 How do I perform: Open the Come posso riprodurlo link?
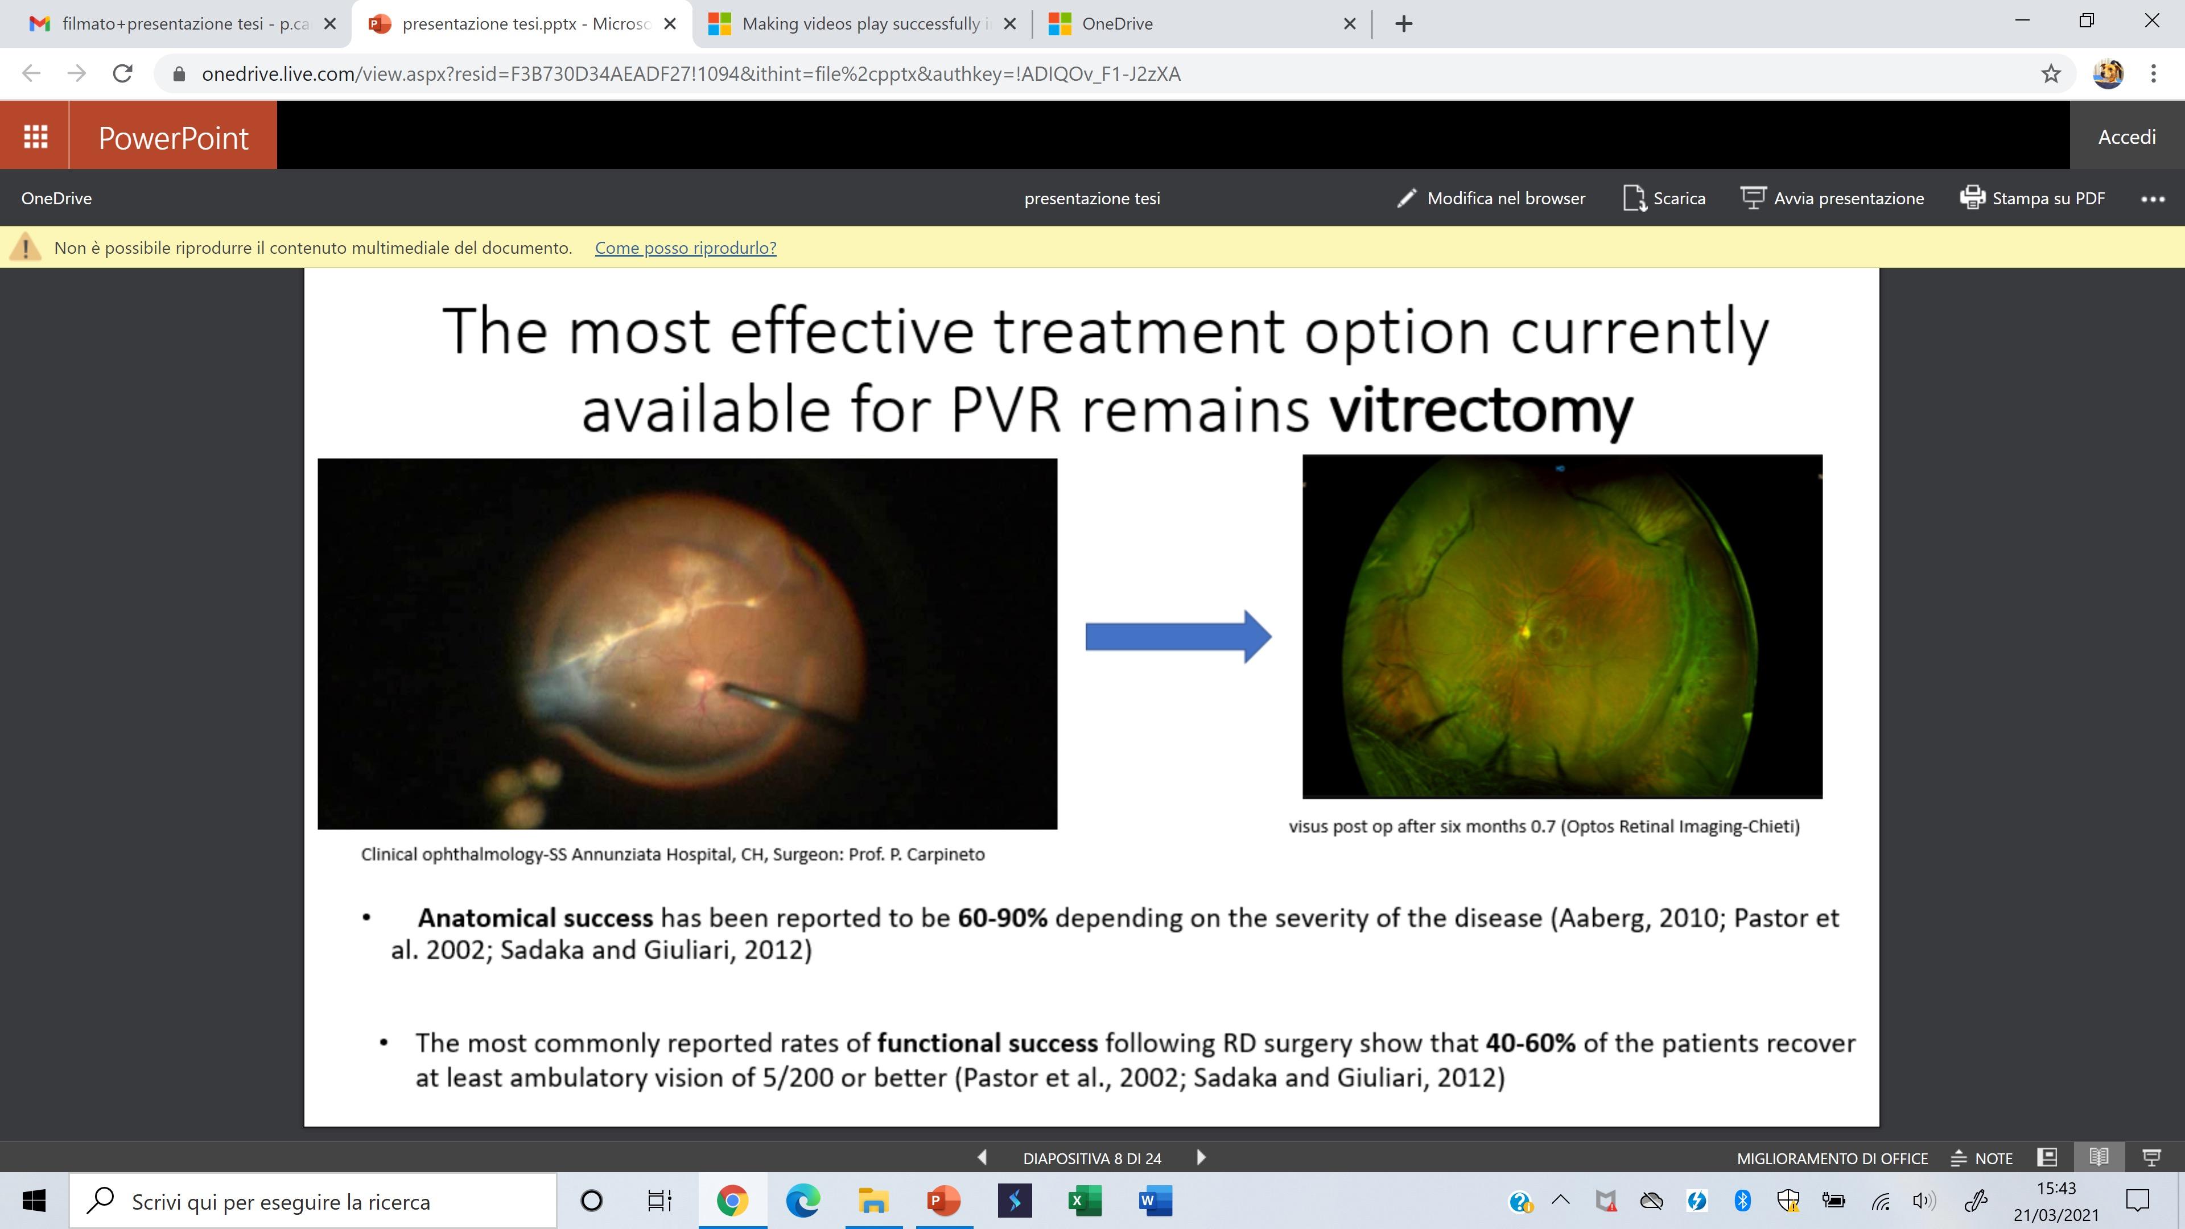685,248
